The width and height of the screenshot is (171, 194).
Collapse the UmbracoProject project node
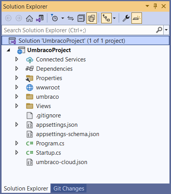pos(9,50)
